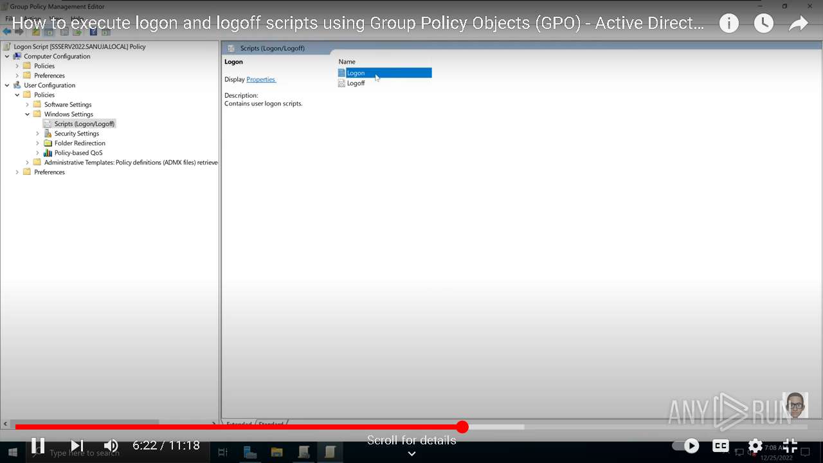The width and height of the screenshot is (823, 463).
Task: Click Administrative Templates folder icon
Action: point(37,163)
